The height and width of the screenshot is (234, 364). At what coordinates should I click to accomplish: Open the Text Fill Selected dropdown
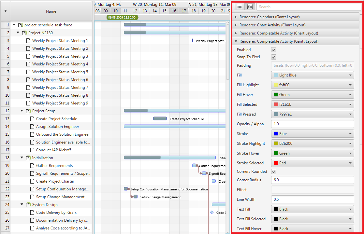[x=313, y=219]
